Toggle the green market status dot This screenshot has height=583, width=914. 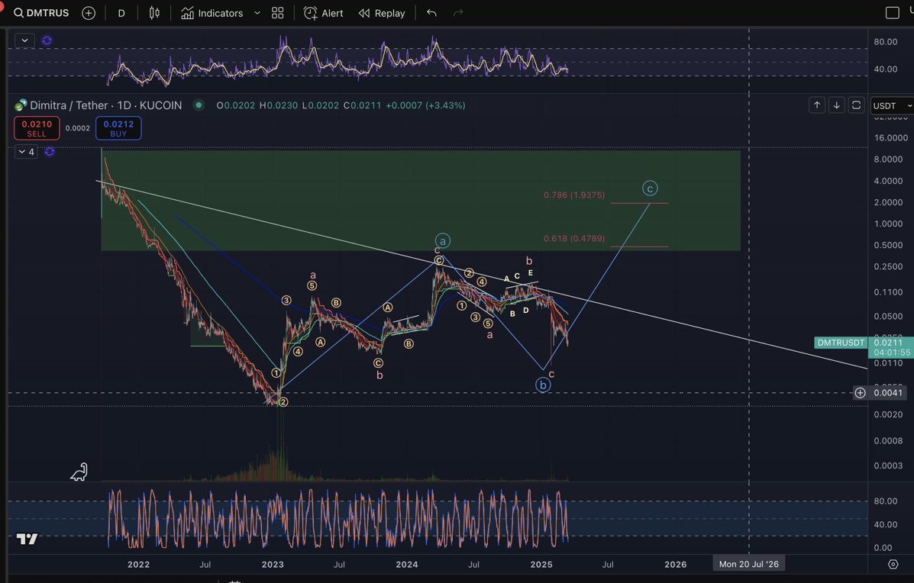click(199, 105)
